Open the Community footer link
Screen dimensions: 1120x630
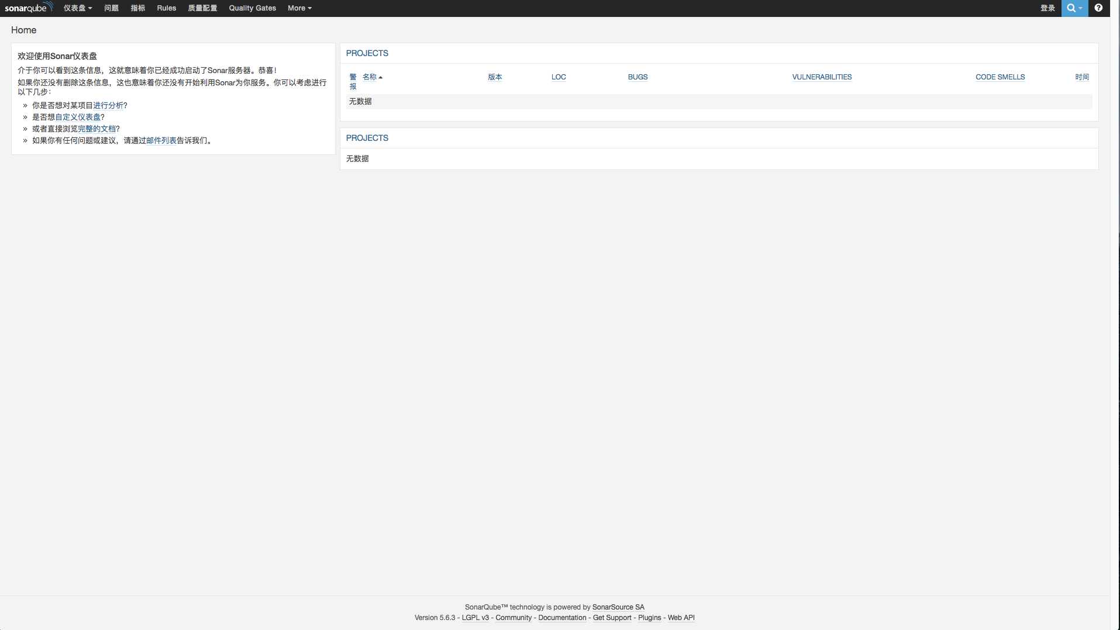point(514,617)
